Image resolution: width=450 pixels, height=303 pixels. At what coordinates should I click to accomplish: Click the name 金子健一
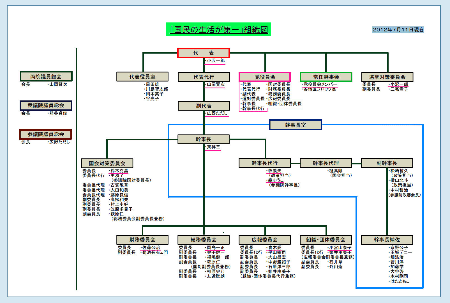coord(216,252)
